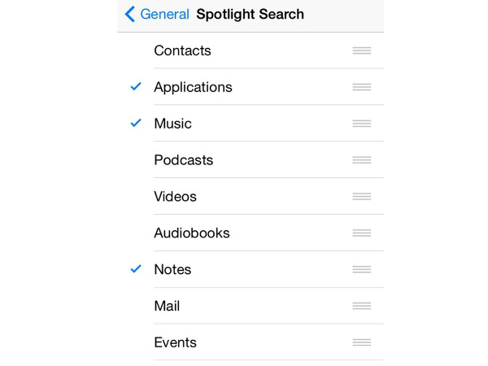Enable Mail in search results
Image resolution: width=488 pixels, height=366 pixels.
pos(251,306)
